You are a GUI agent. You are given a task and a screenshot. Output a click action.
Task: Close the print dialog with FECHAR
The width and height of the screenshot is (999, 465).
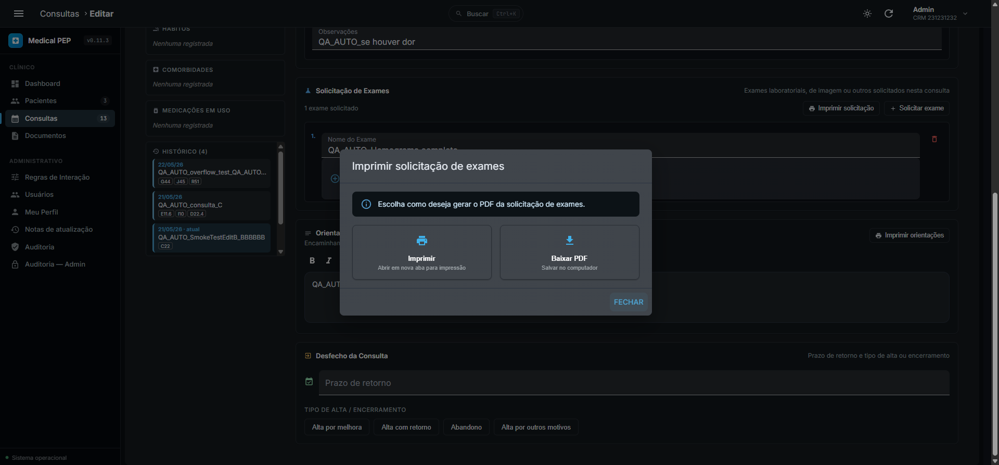pyautogui.click(x=629, y=302)
